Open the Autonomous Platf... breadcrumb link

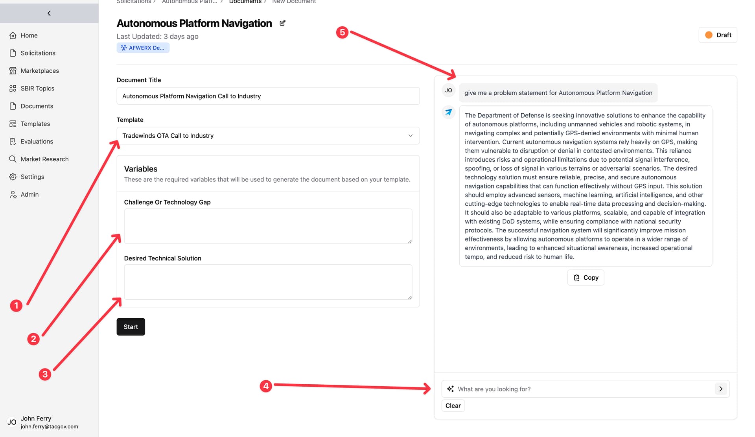tap(190, 2)
